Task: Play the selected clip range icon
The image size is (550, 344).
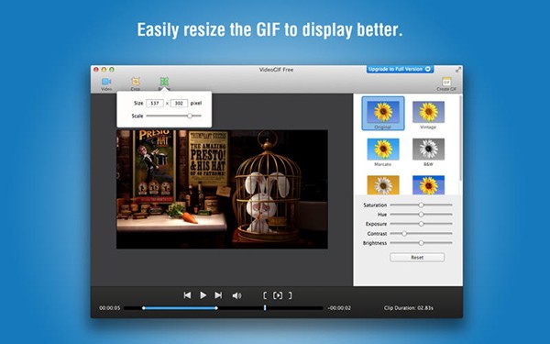Action: tap(278, 295)
